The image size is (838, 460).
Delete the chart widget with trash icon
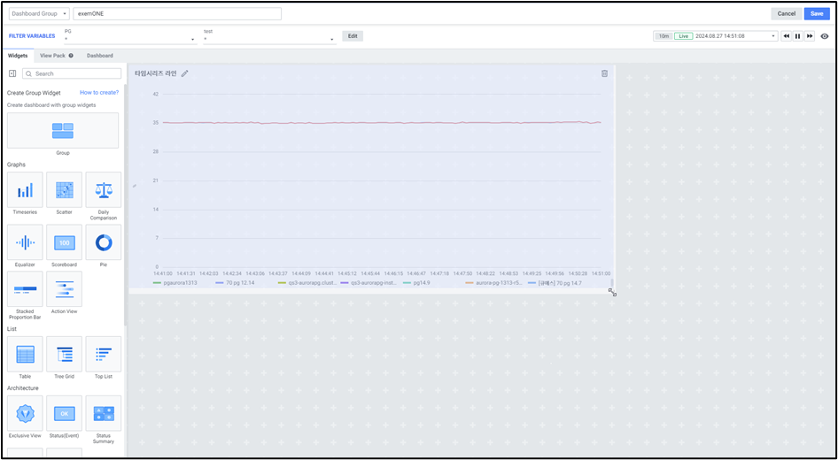pyautogui.click(x=604, y=73)
